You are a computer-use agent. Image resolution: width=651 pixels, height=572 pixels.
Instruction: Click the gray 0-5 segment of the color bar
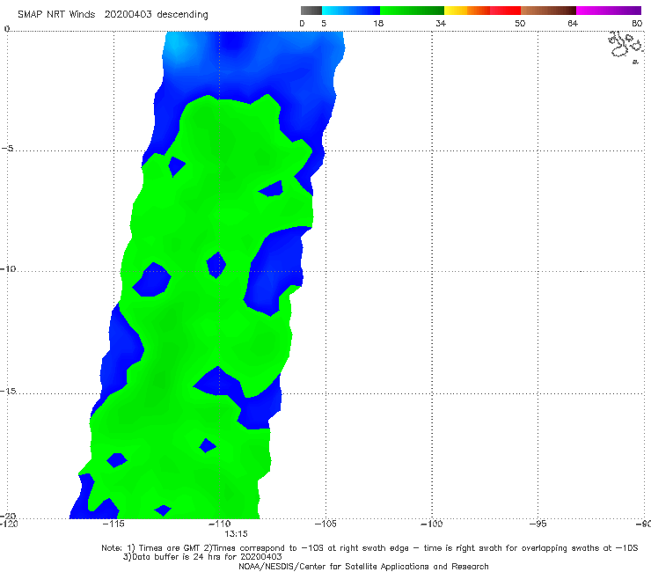pos(311,11)
